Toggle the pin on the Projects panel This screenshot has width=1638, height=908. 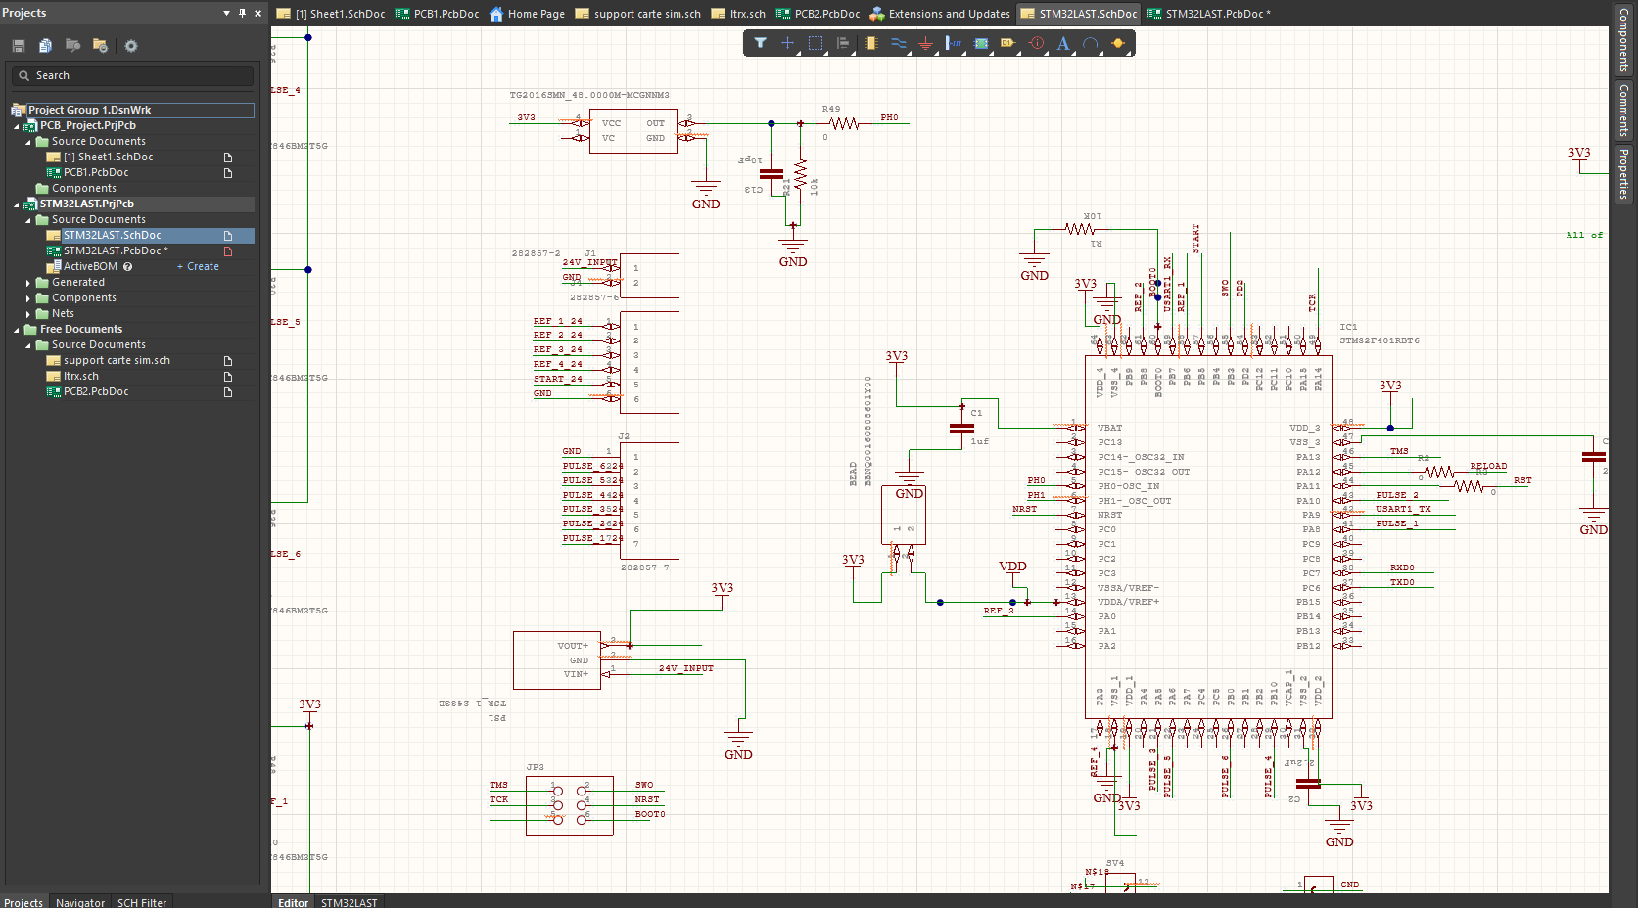click(240, 13)
